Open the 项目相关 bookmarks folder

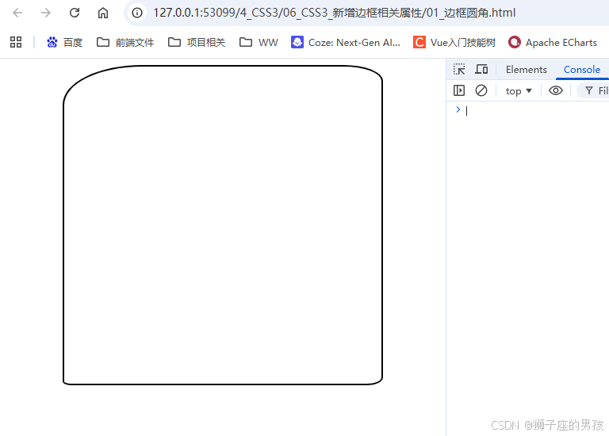tap(197, 42)
